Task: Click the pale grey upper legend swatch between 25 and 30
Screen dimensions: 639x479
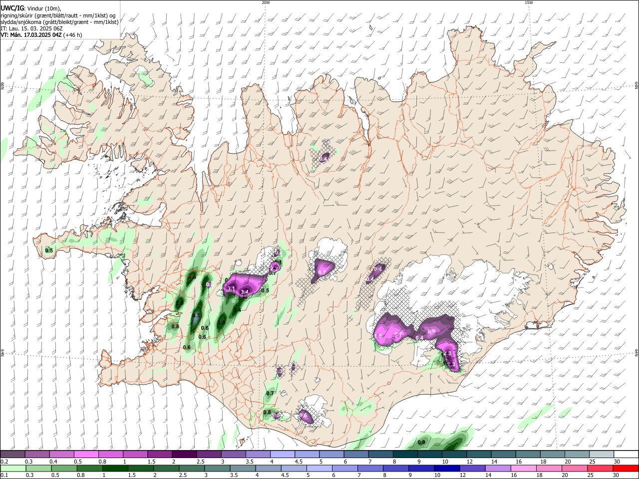Action: click(x=602, y=454)
